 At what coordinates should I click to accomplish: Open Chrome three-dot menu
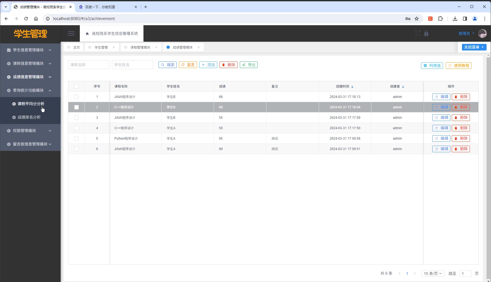[485, 19]
